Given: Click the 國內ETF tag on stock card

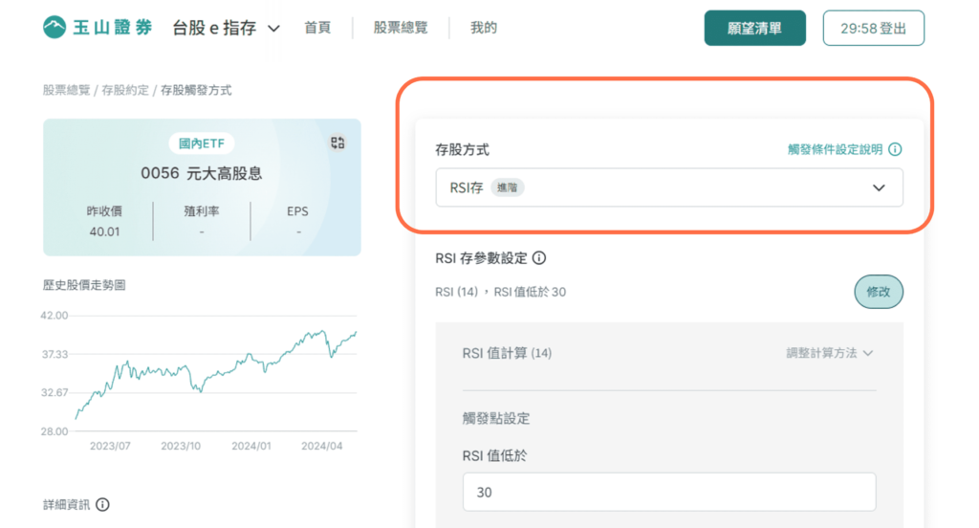Looking at the screenshot, I should coord(202,143).
